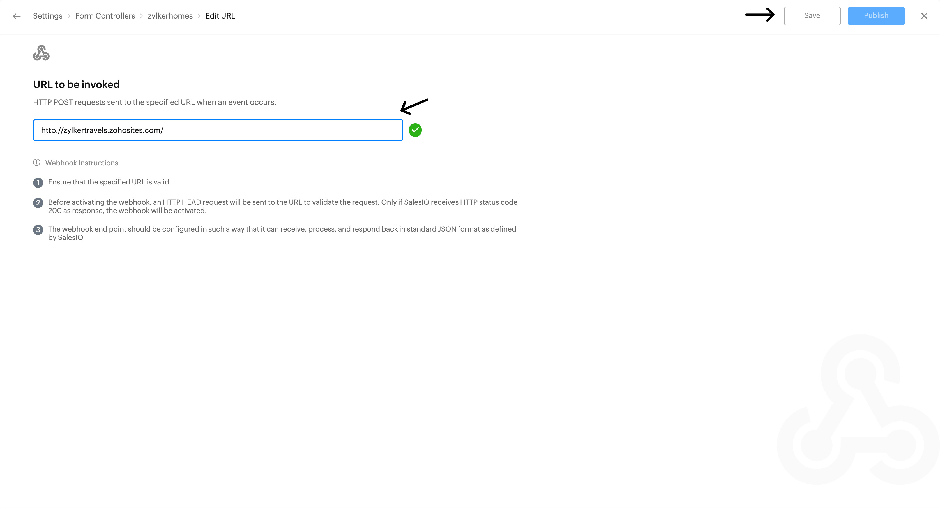Click breadcrumb chevron after zylkerhomes
Image resolution: width=940 pixels, height=508 pixels.
point(199,16)
